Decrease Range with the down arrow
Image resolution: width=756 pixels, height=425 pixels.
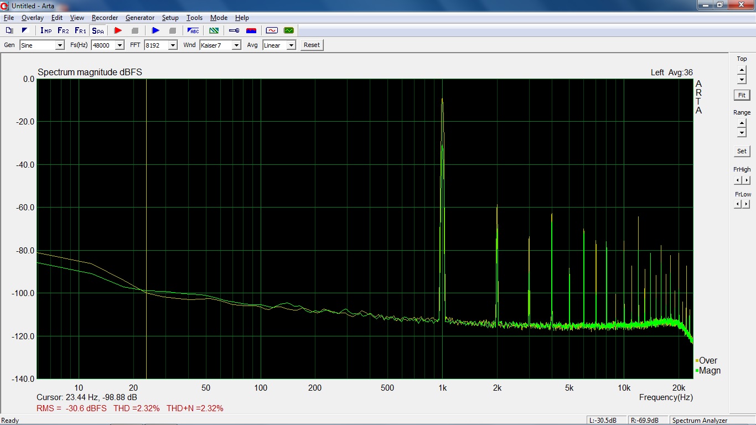pos(742,133)
